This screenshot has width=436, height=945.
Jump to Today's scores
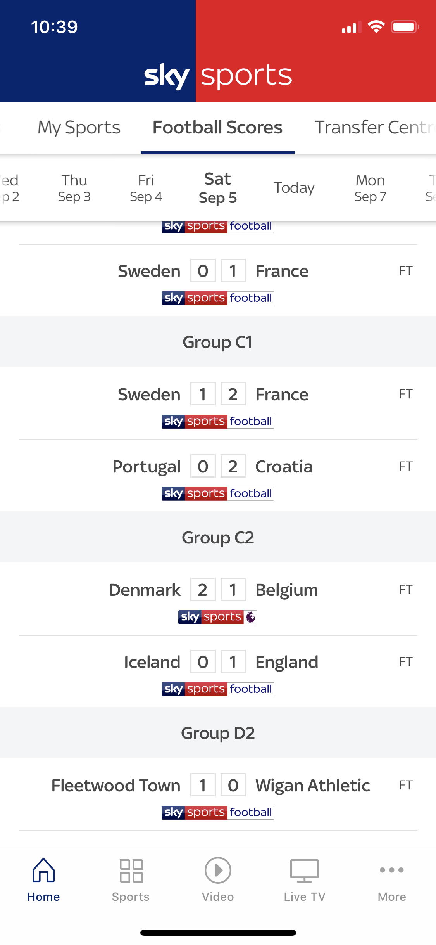(294, 188)
